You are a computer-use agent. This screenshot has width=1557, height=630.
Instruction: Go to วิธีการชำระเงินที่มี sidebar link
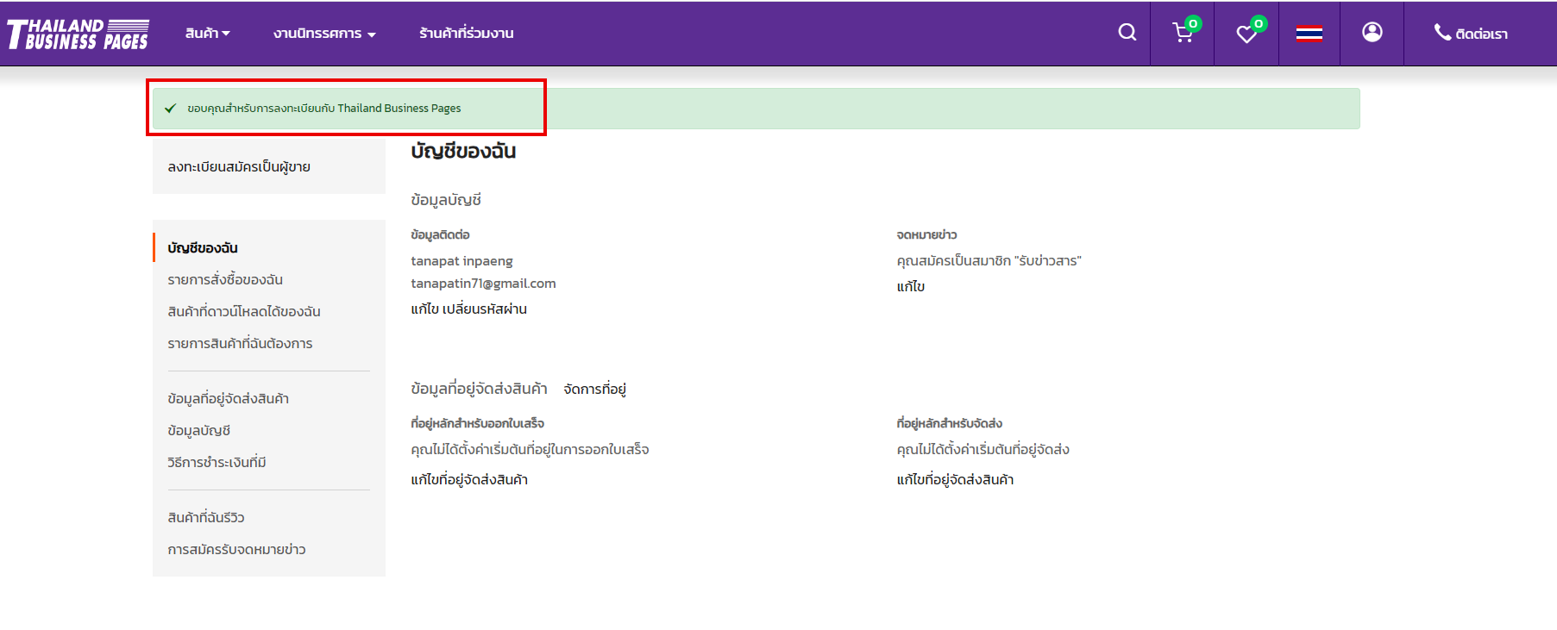tap(217, 463)
